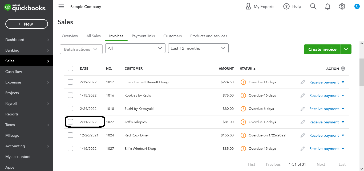Open the notifications bell

[x=328, y=6]
